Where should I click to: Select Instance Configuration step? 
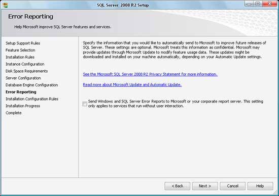[25, 64]
